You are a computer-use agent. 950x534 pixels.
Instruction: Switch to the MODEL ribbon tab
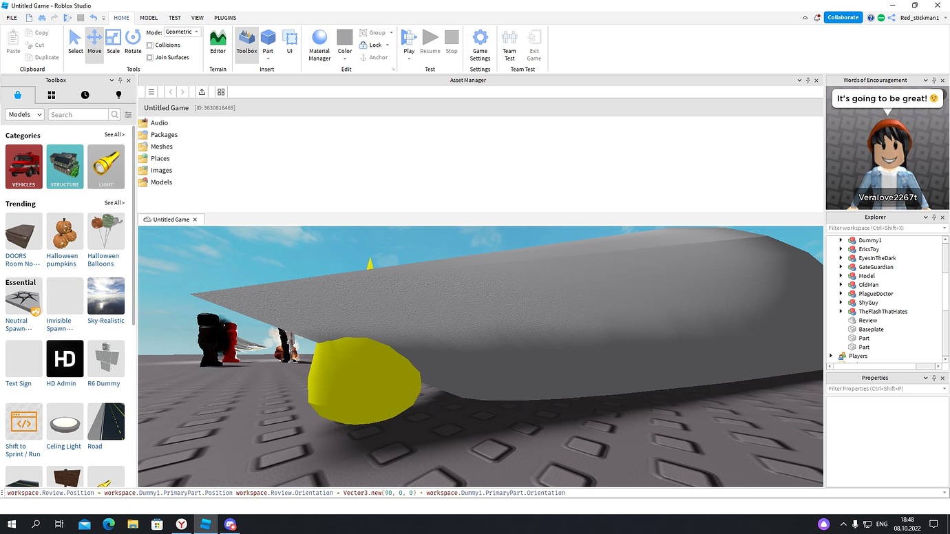148,17
